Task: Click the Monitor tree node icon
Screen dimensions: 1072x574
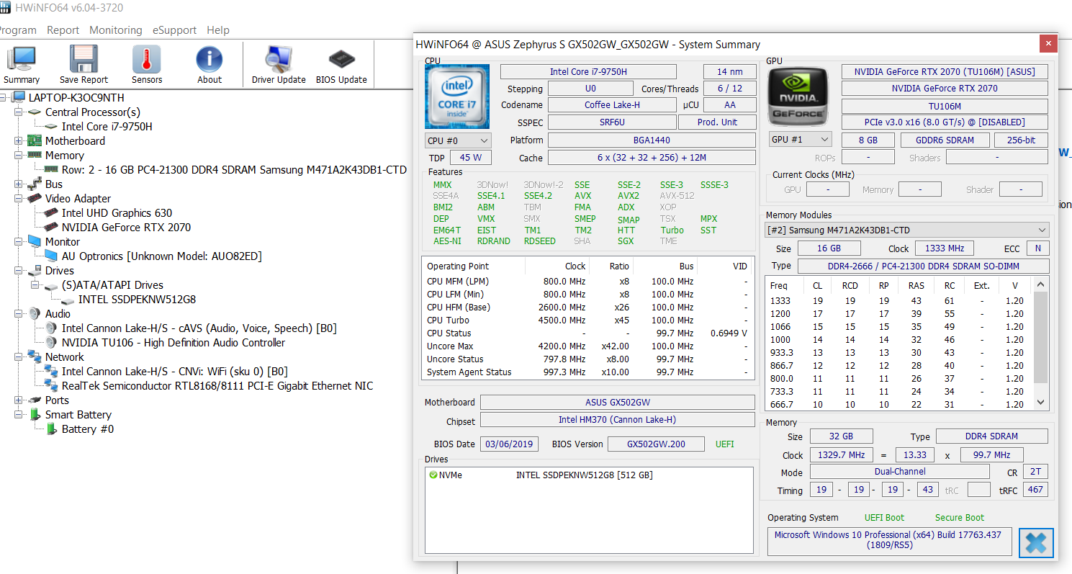Action: [35, 242]
